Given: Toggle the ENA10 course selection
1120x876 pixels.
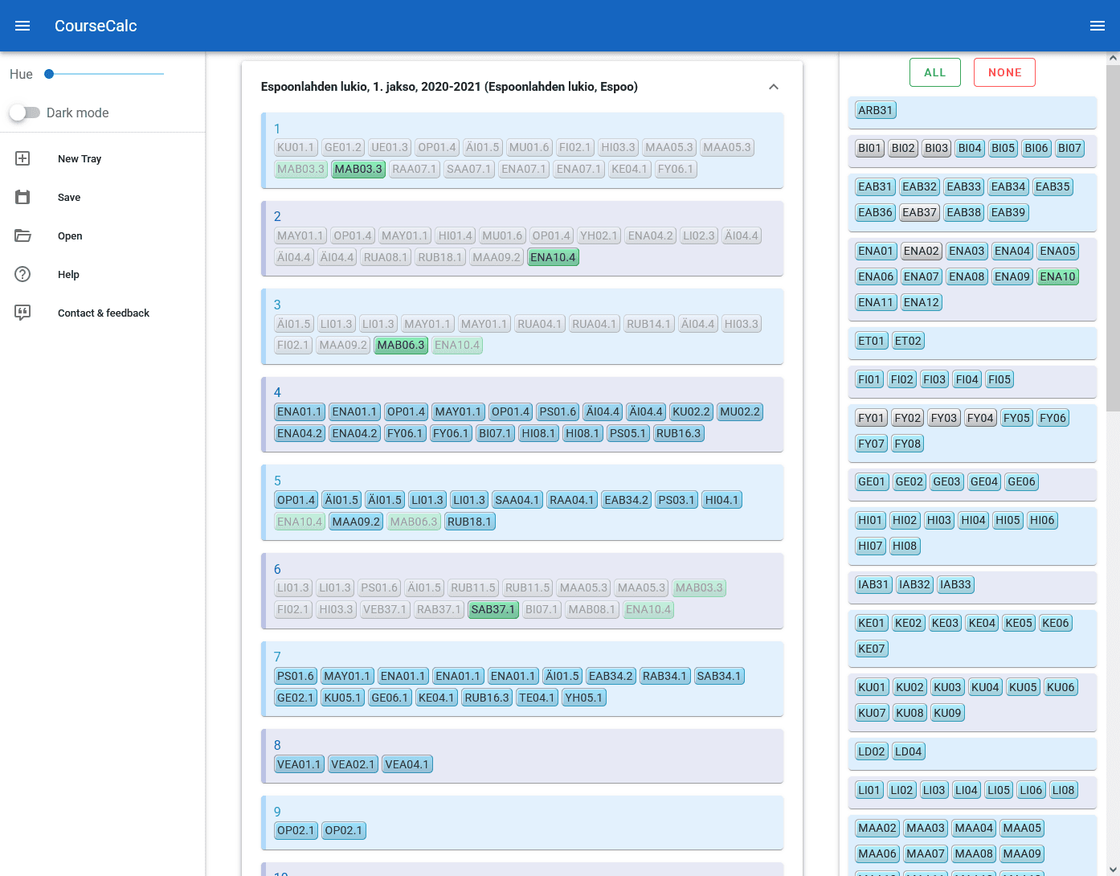Looking at the screenshot, I should (x=1057, y=276).
